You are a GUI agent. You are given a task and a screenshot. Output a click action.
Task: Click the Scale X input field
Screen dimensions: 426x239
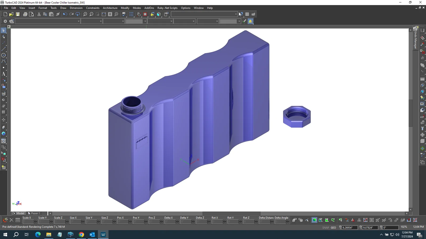[28, 222]
